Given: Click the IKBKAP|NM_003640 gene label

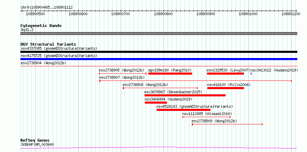Looking at the screenshot, I should click(x=37, y=144).
